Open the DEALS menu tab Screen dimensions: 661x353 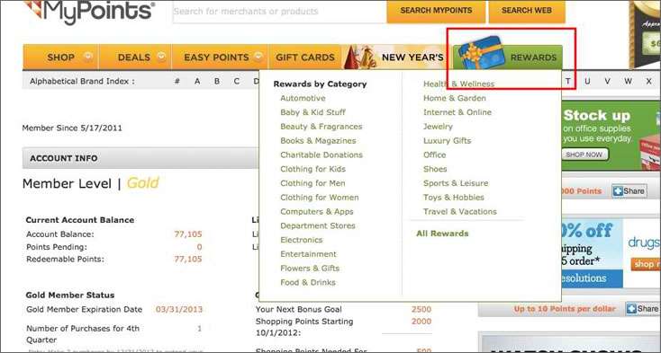point(135,57)
